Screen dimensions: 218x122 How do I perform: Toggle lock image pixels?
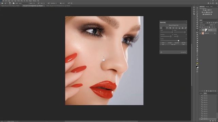click(204, 27)
